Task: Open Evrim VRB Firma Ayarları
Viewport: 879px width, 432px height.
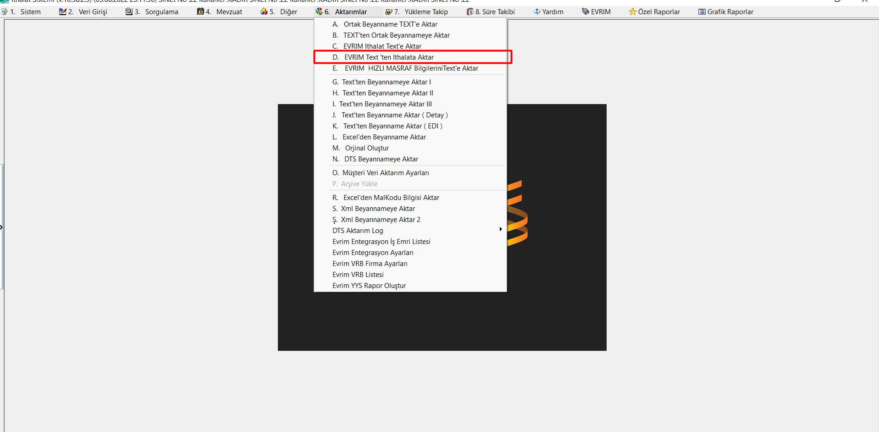Action: [410, 264]
